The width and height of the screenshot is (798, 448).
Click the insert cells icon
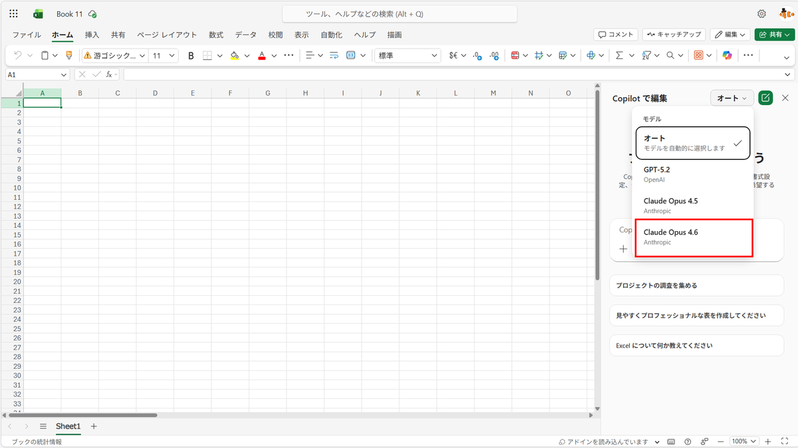(x=591, y=56)
